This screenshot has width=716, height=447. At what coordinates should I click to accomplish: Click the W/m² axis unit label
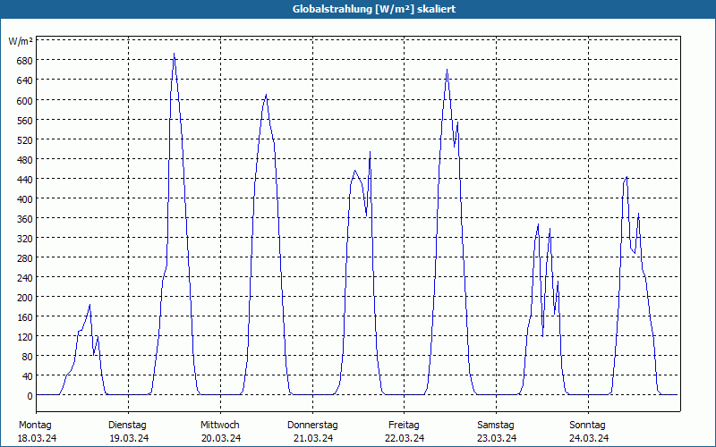tap(21, 41)
